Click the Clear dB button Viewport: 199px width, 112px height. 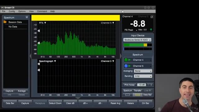[x=70, y=103]
